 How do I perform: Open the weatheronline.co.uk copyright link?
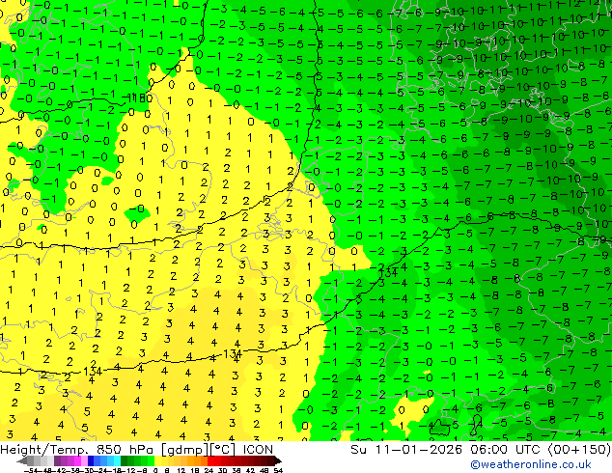pos(531,464)
